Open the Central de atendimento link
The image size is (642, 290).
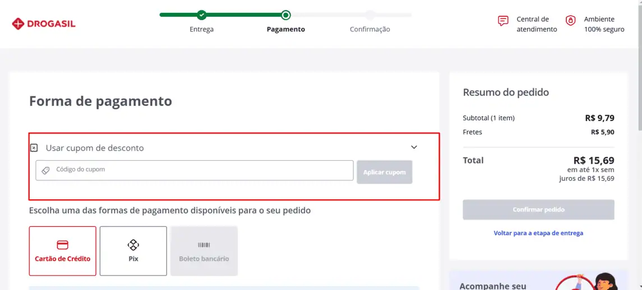pos(537,24)
